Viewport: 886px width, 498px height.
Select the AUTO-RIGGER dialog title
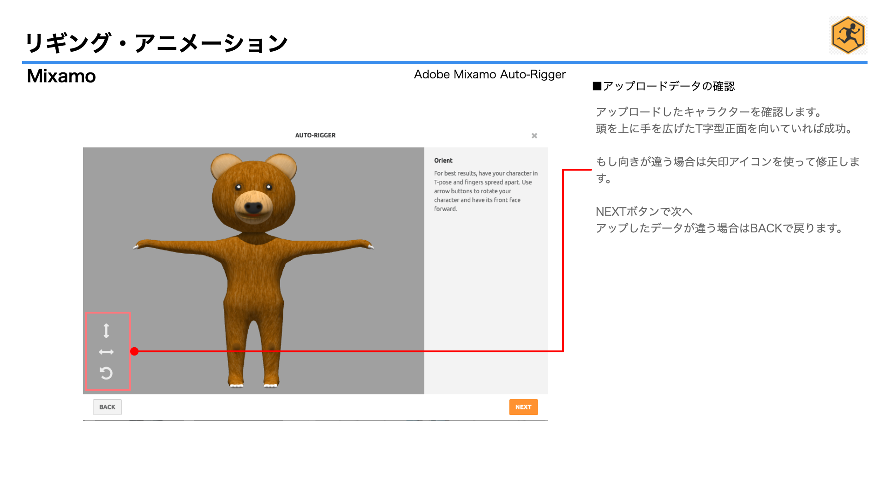click(x=315, y=136)
